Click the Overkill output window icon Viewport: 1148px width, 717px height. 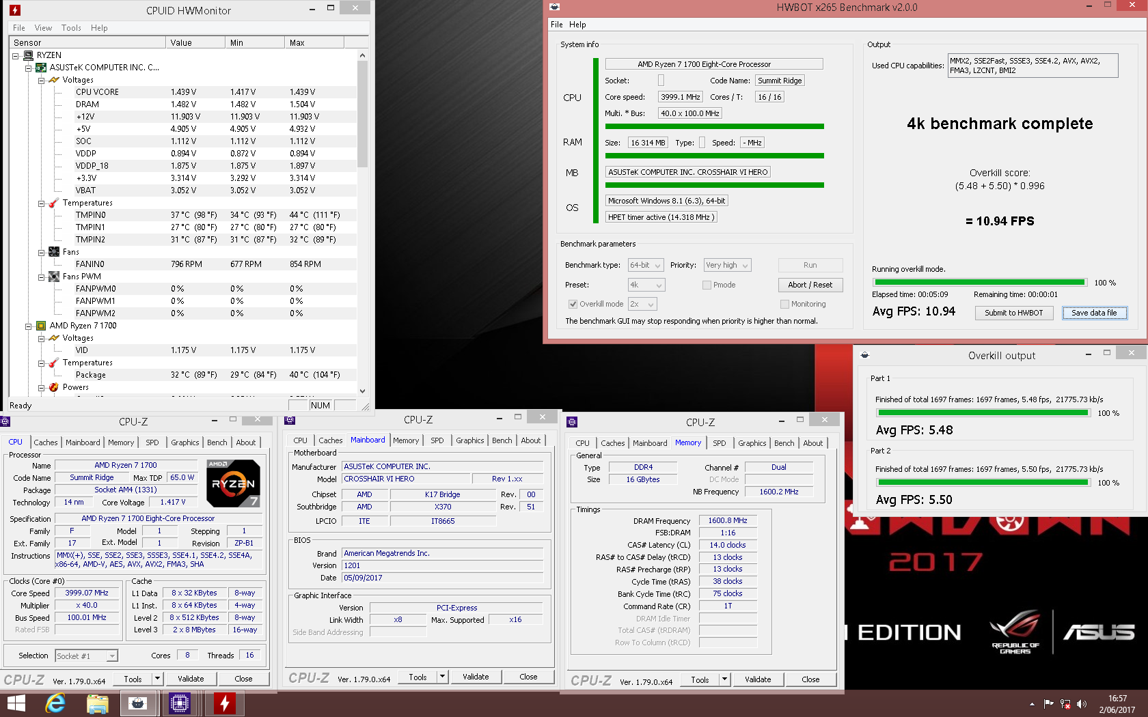click(864, 355)
